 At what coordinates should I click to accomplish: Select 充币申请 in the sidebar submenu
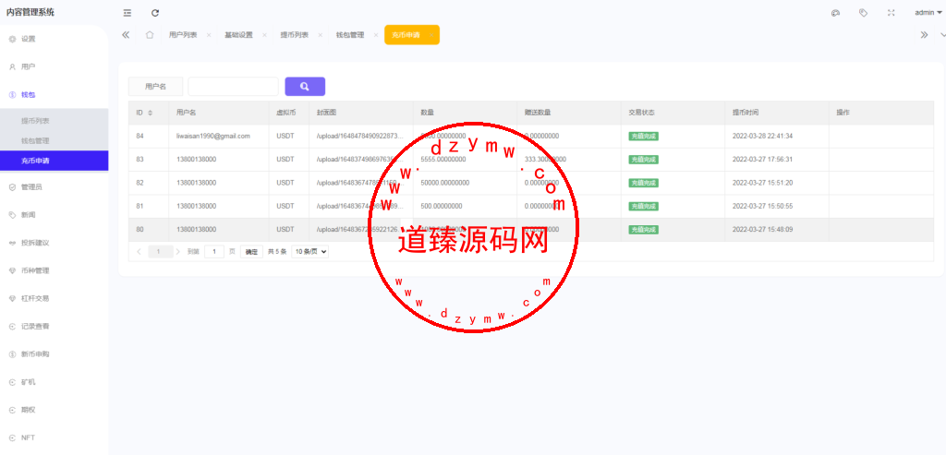click(x=55, y=161)
